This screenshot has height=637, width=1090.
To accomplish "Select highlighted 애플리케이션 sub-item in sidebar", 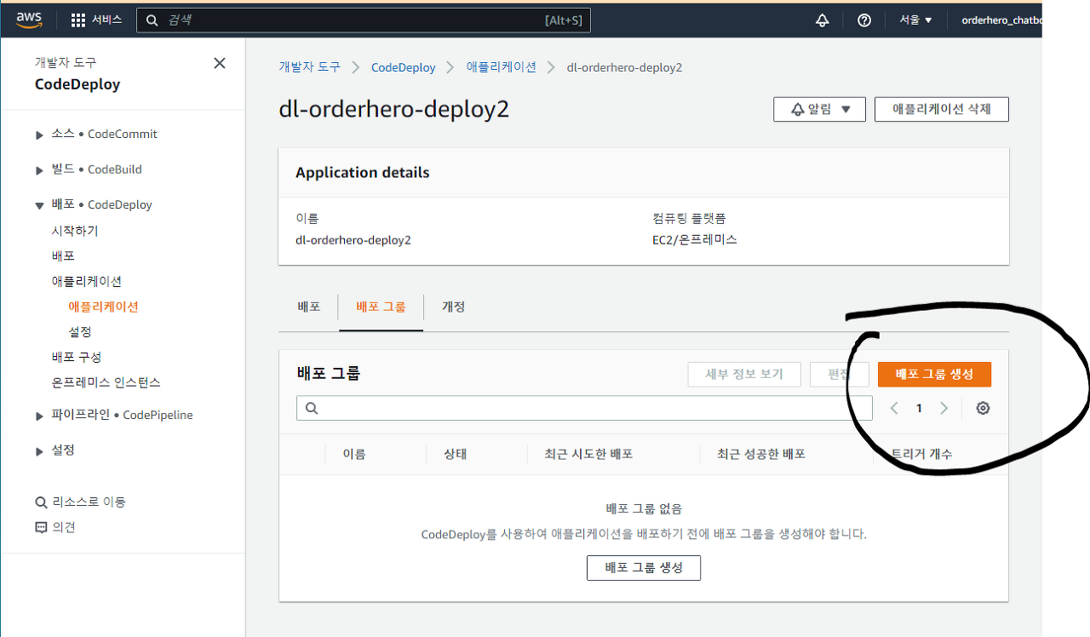I will [x=103, y=307].
